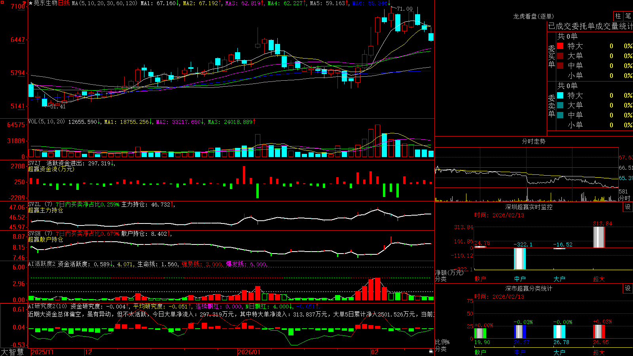This screenshot has width=633, height=356.
Task: Click the teal 大单 sell-order swatch
Action: click(560, 105)
